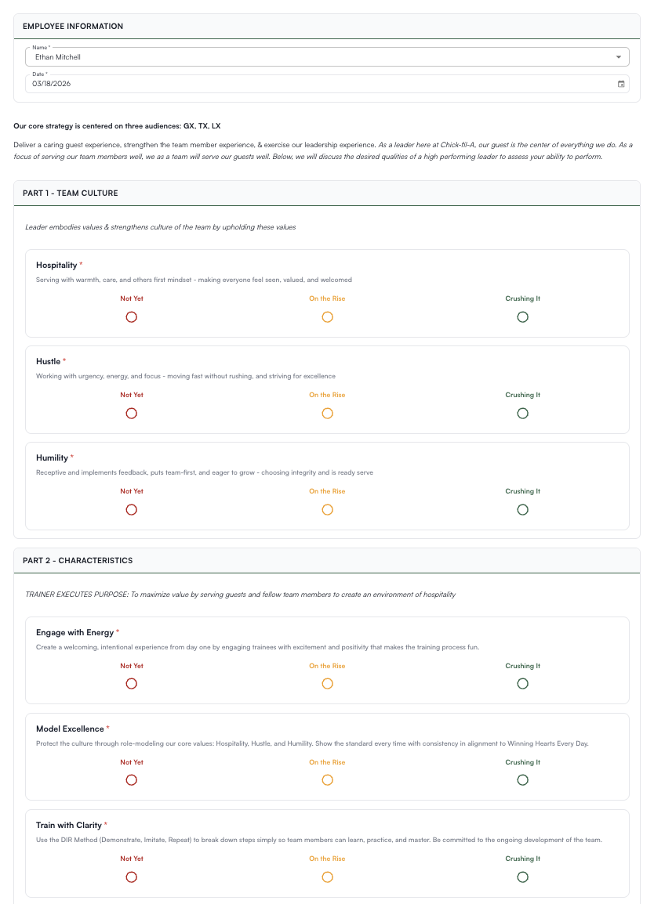The width and height of the screenshot is (654, 904).
Task: Select On the Rise for Hustle
Action: 327,413
